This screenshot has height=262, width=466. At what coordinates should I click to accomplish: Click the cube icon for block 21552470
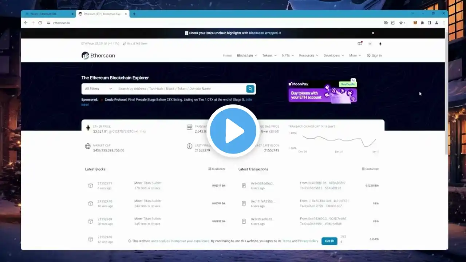tap(90, 203)
